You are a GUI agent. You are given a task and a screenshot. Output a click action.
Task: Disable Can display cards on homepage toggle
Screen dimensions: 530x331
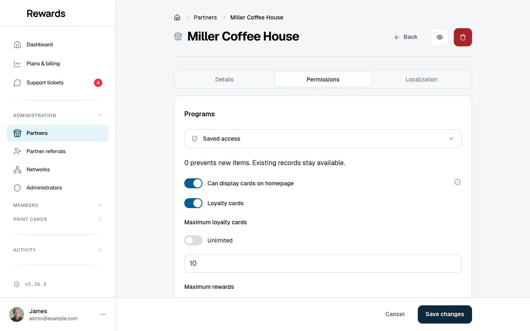point(193,183)
